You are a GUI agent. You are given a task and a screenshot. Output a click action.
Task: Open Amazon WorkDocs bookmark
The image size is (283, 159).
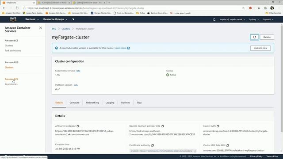[x=11, y=13]
